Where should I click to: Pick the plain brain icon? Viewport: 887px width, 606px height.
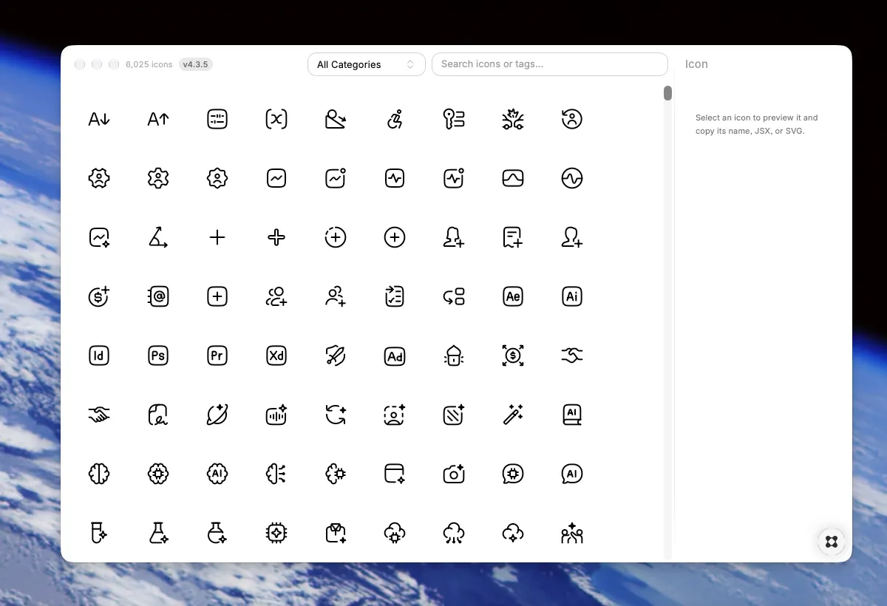coord(99,474)
